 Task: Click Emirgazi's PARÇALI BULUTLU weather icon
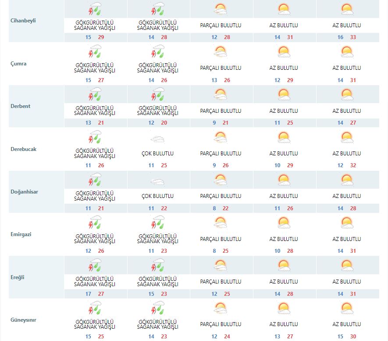click(221, 223)
